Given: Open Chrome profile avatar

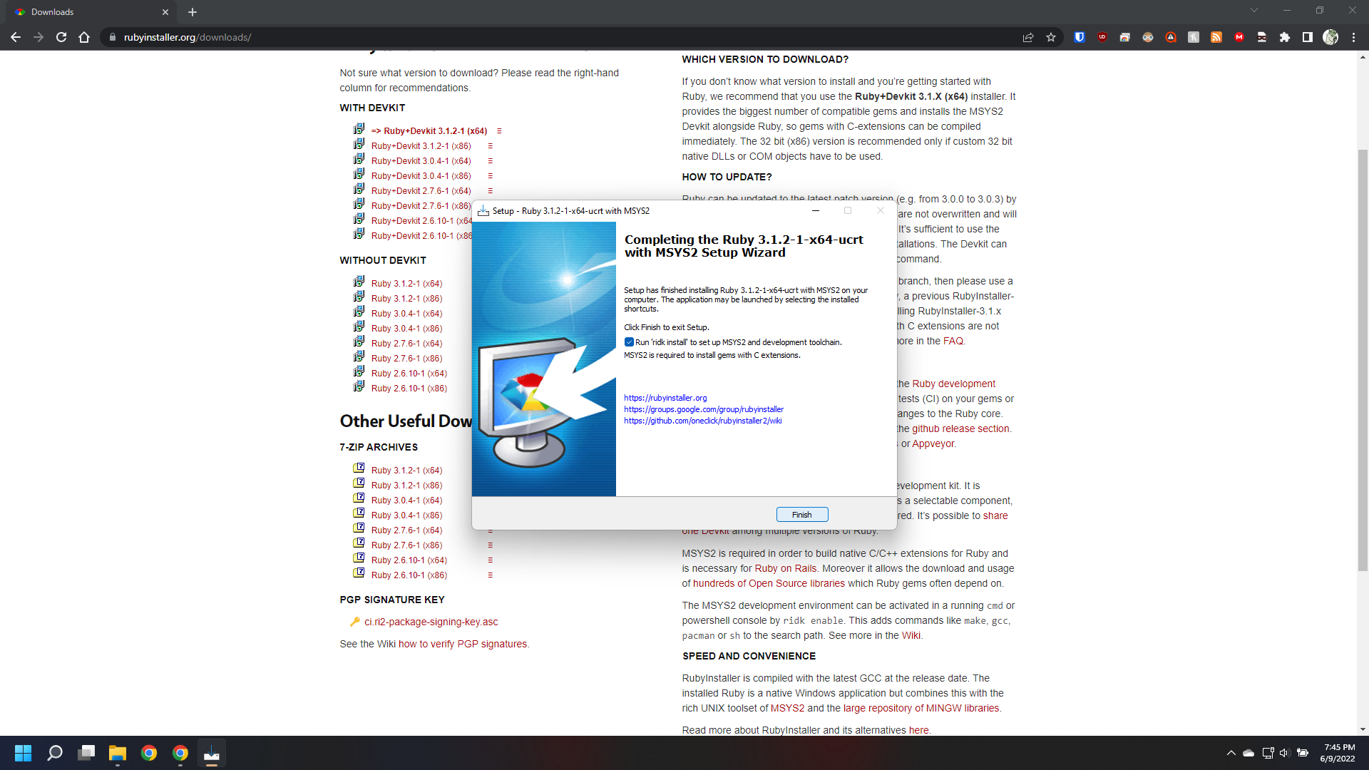Looking at the screenshot, I should [x=1330, y=37].
